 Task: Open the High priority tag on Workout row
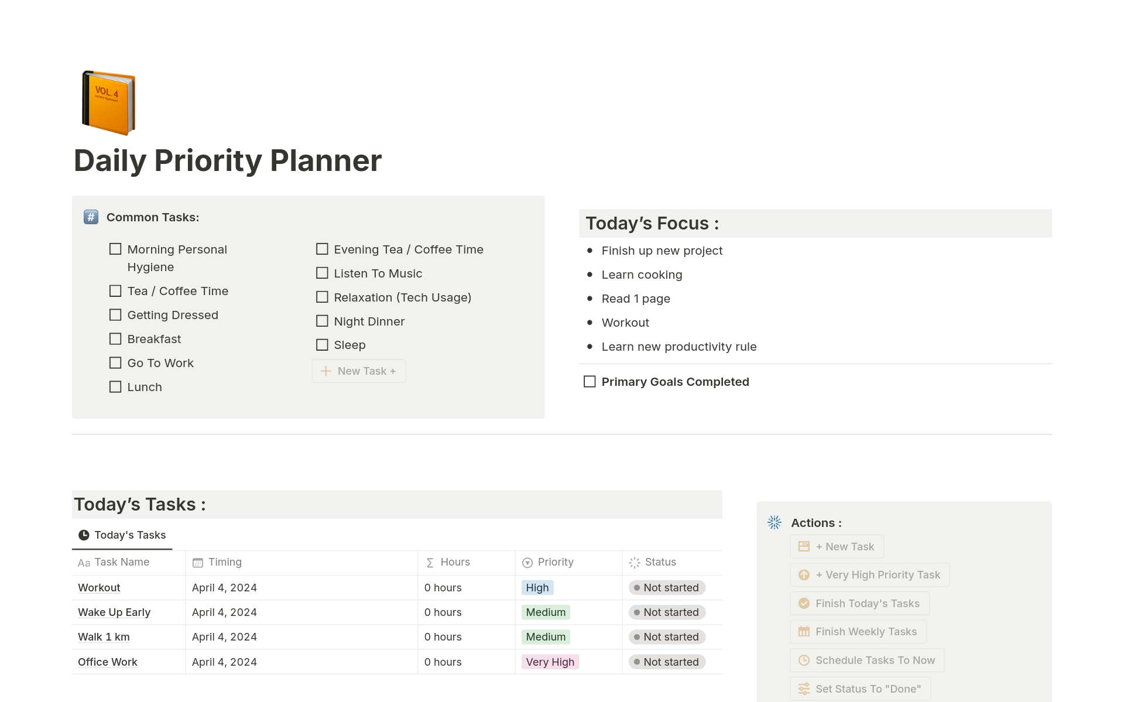(x=537, y=587)
